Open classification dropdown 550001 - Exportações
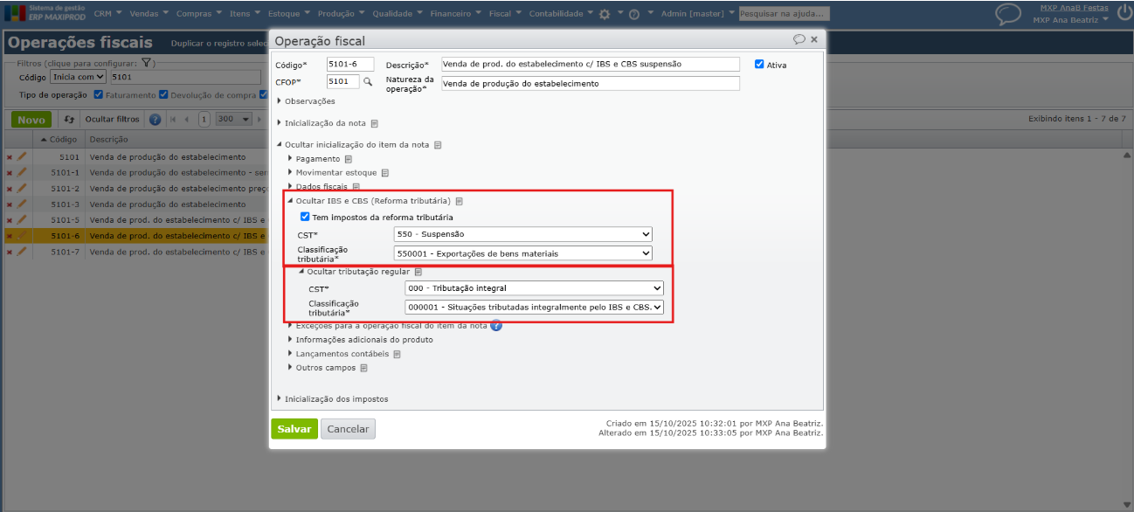Image resolution: width=1134 pixels, height=512 pixels. [523, 253]
